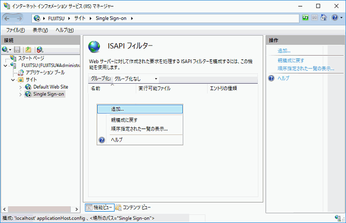
Task: Click the コンテンツ ビュー tab icon
Action: [118, 207]
